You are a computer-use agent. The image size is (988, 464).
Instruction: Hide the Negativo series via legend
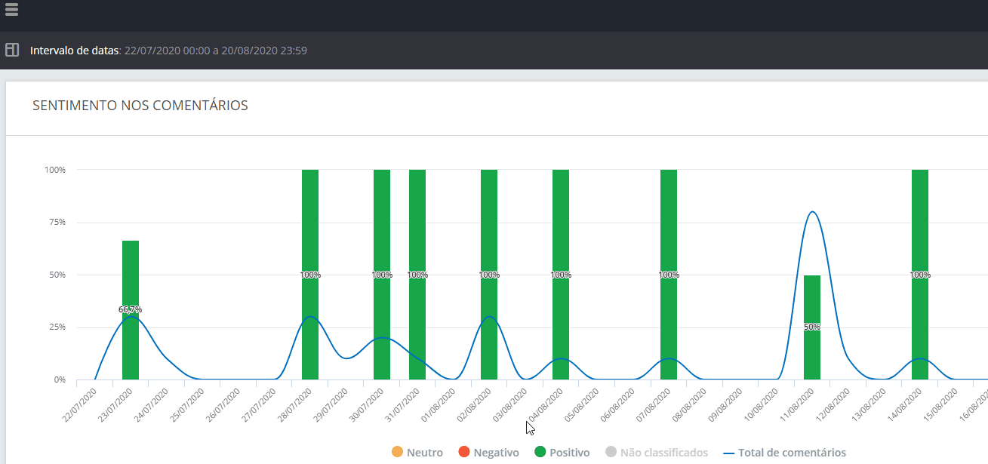[x=488, y=453]
